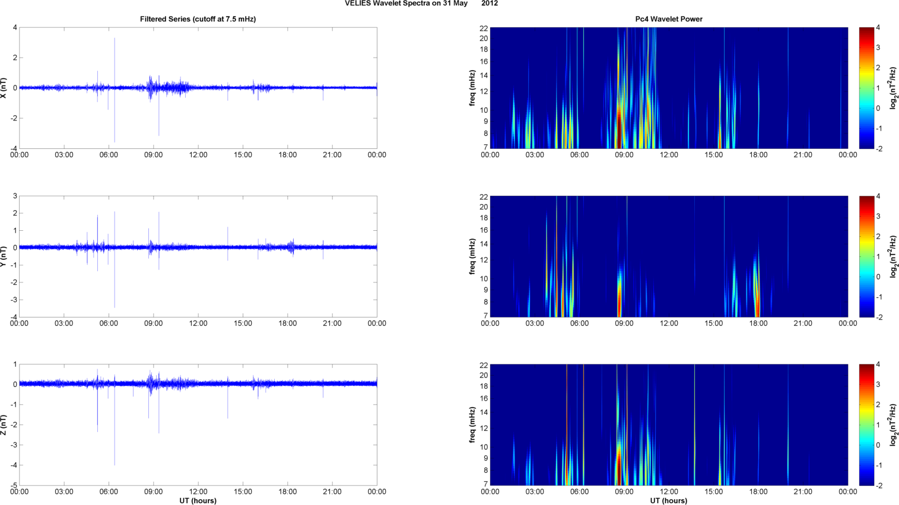
Task: Select freq (mHz) label of top spectrogram
Action: 472,88
